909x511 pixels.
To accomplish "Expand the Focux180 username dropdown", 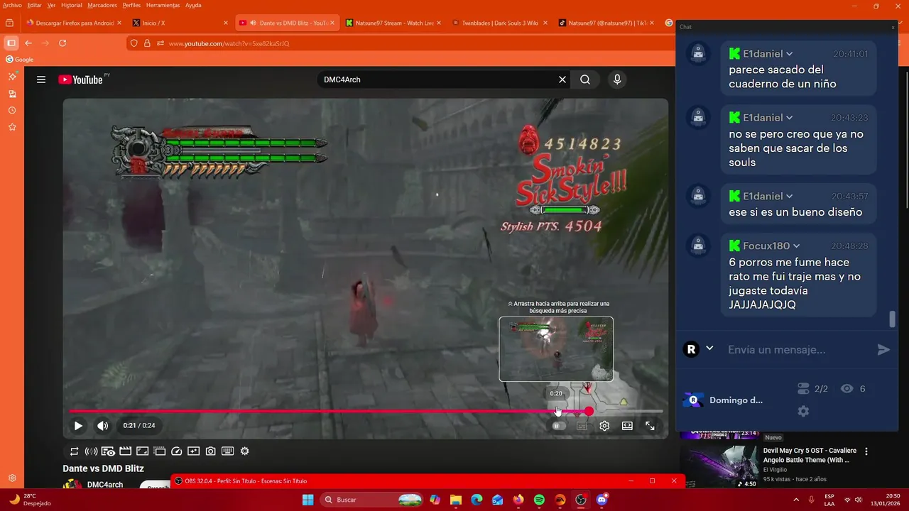I will (797, 246).
